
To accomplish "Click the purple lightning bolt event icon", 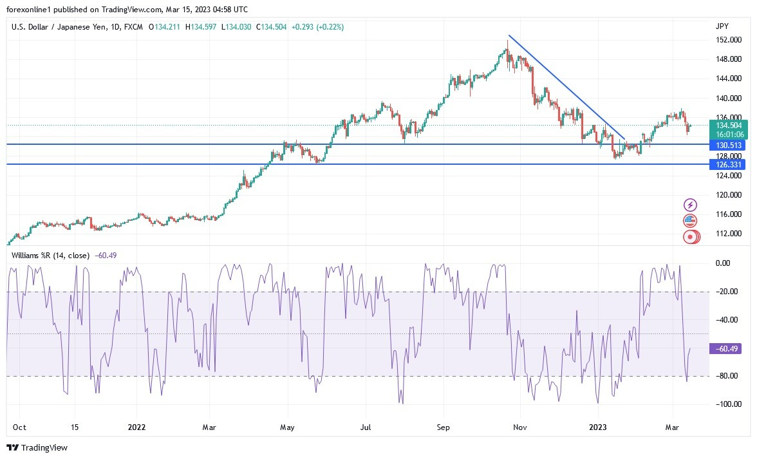I will (690, 204).
